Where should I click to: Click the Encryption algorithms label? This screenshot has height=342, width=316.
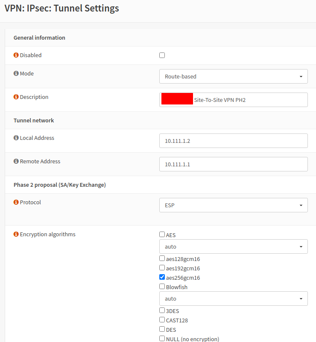47,234
